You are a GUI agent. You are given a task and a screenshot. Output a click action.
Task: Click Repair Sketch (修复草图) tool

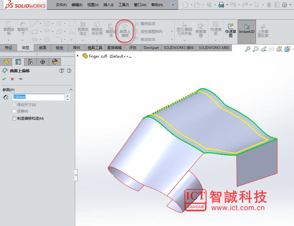(201, 30)
